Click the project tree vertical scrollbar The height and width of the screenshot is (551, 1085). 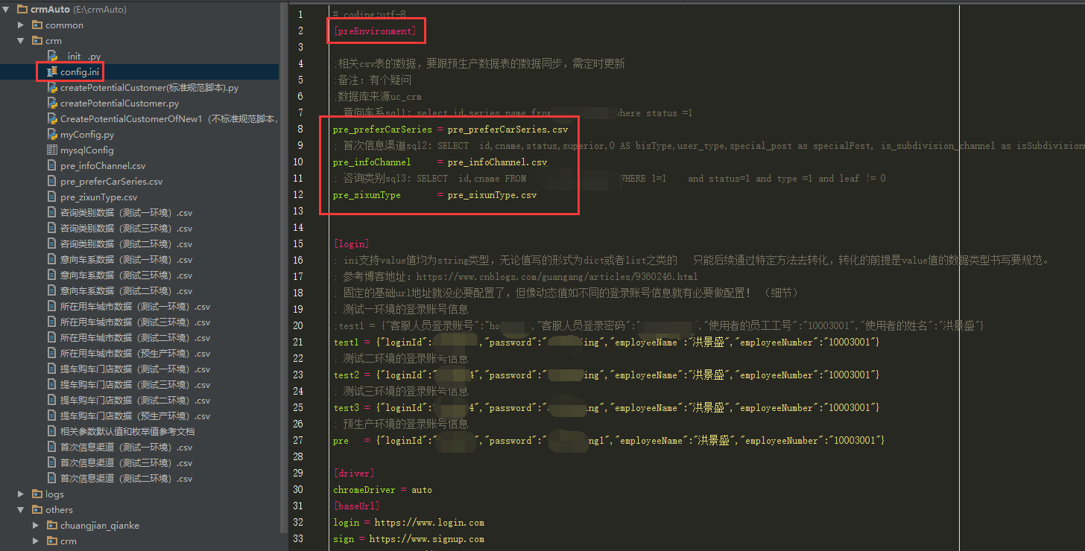282,268
